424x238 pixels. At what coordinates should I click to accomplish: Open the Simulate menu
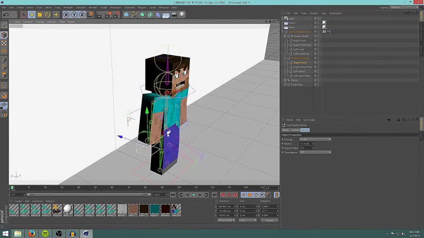80,7
